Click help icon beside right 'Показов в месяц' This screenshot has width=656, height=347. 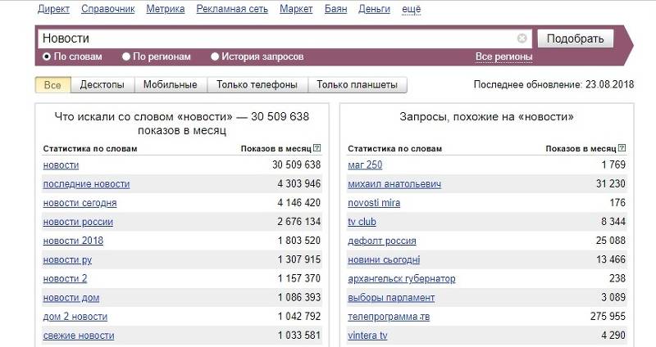coord(622,149)
